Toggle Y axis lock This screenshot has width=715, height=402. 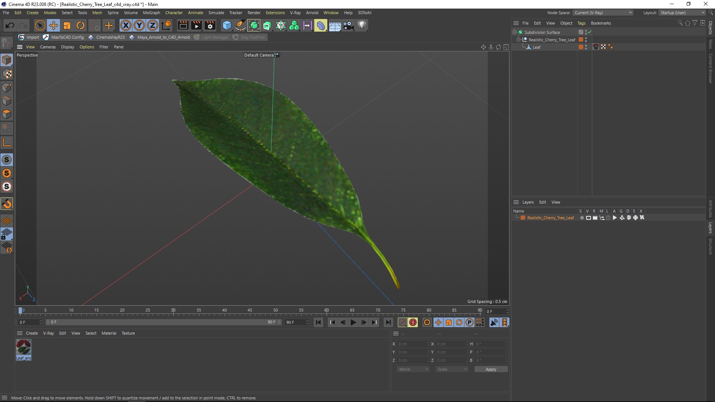tap(139, 25)
